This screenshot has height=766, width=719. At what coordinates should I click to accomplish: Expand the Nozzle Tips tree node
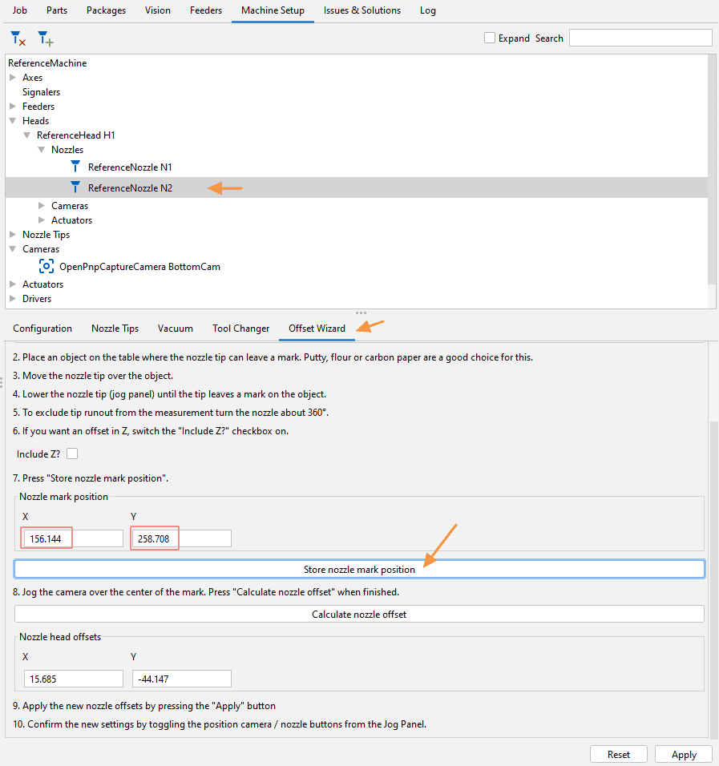point(13,235)
